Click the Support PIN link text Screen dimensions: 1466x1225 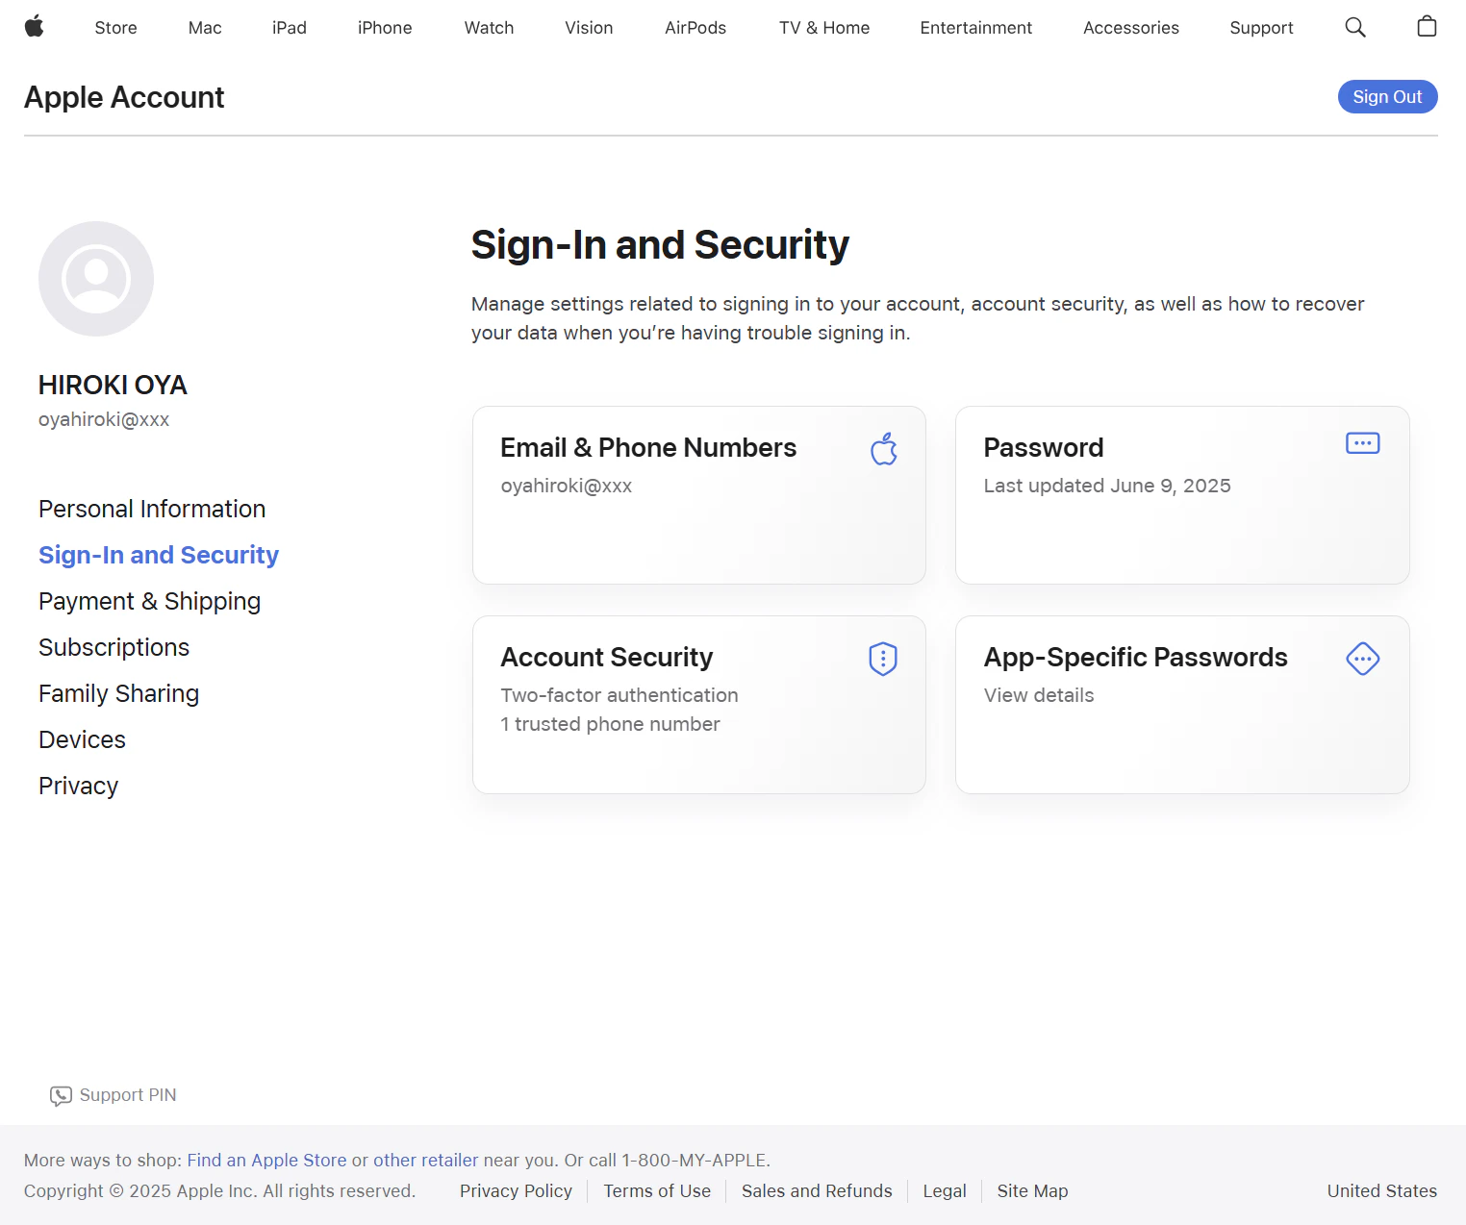tap(128, 1095)
